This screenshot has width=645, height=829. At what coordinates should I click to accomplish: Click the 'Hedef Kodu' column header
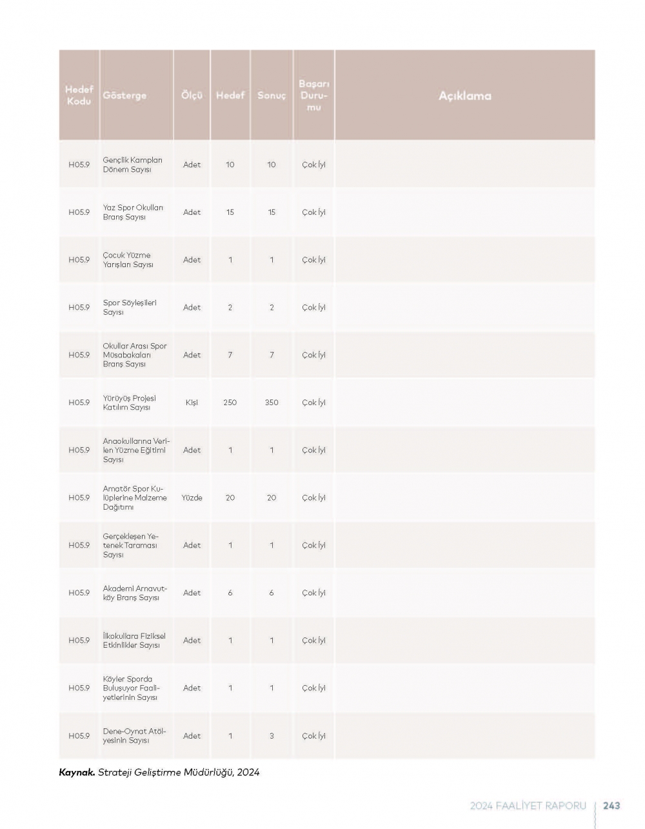pyautogui.click(x=79, y=95)
